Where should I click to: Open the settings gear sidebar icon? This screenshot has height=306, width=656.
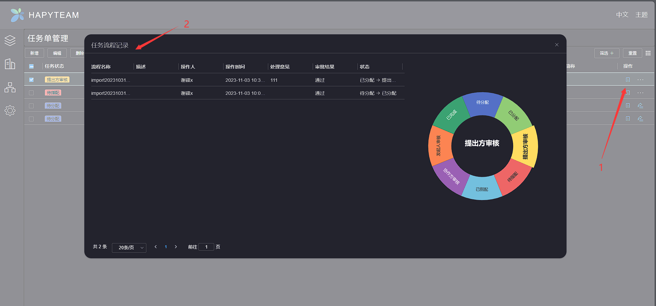(10, 110)
